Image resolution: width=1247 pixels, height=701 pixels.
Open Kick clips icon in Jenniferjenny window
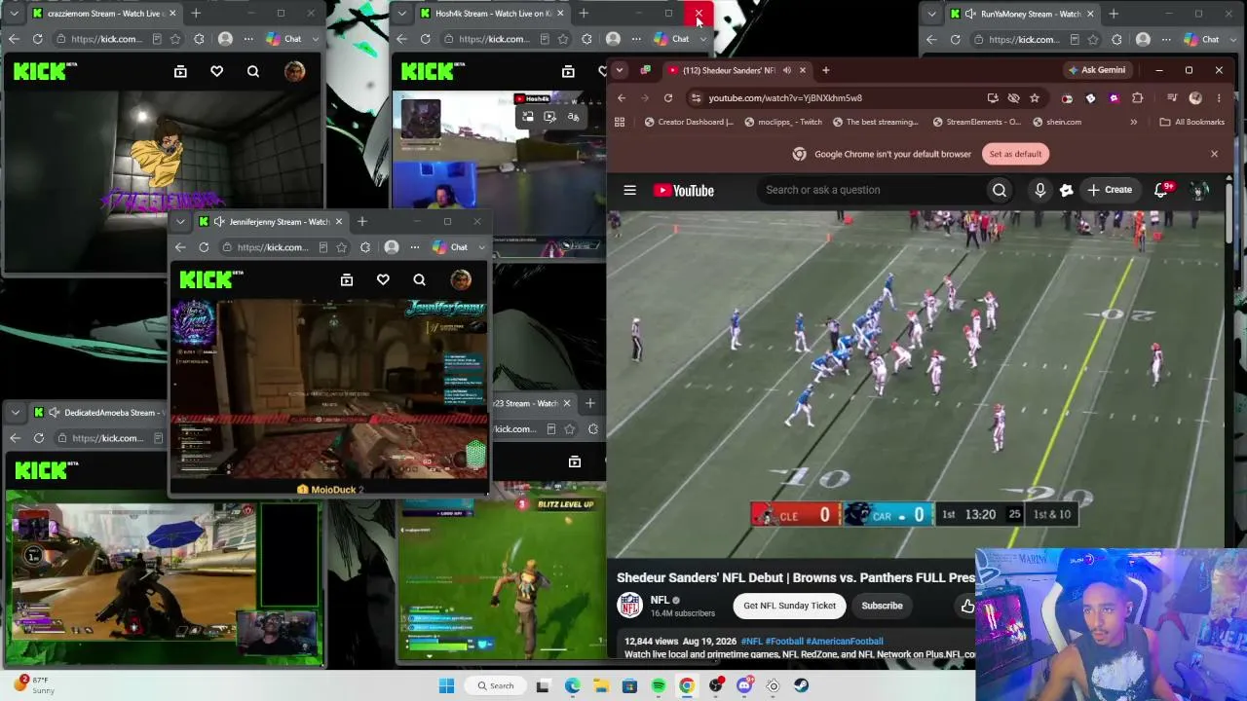tap(347, 280)
